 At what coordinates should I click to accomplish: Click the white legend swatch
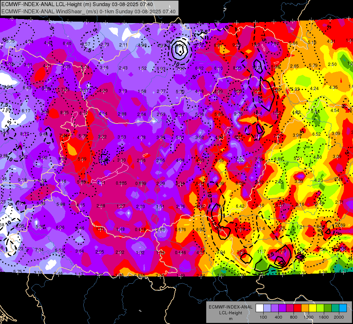(x=259, y=308)
